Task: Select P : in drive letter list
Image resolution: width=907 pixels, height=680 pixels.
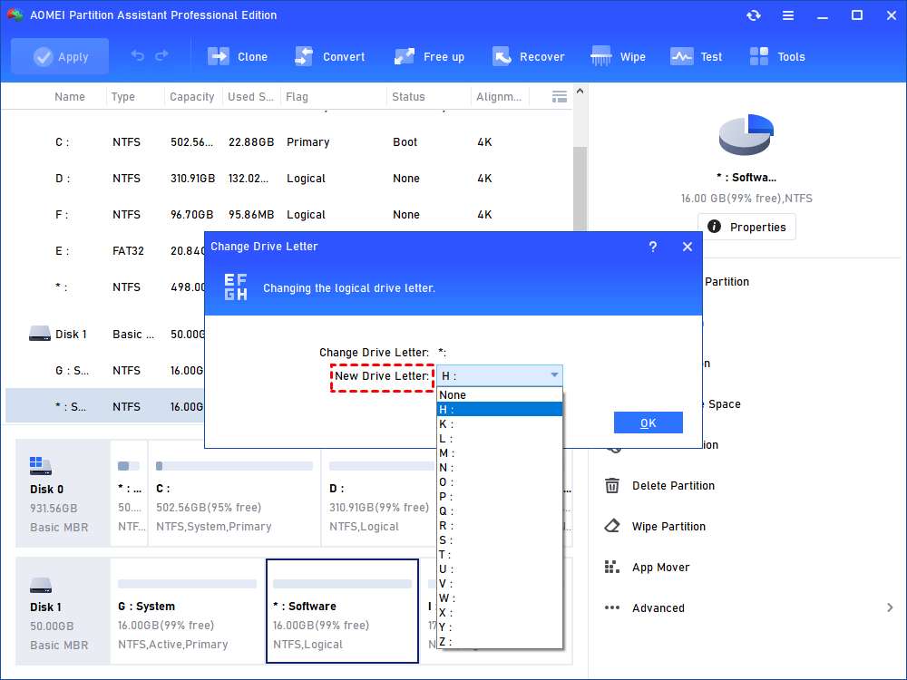Action: [x=500, y=496]
